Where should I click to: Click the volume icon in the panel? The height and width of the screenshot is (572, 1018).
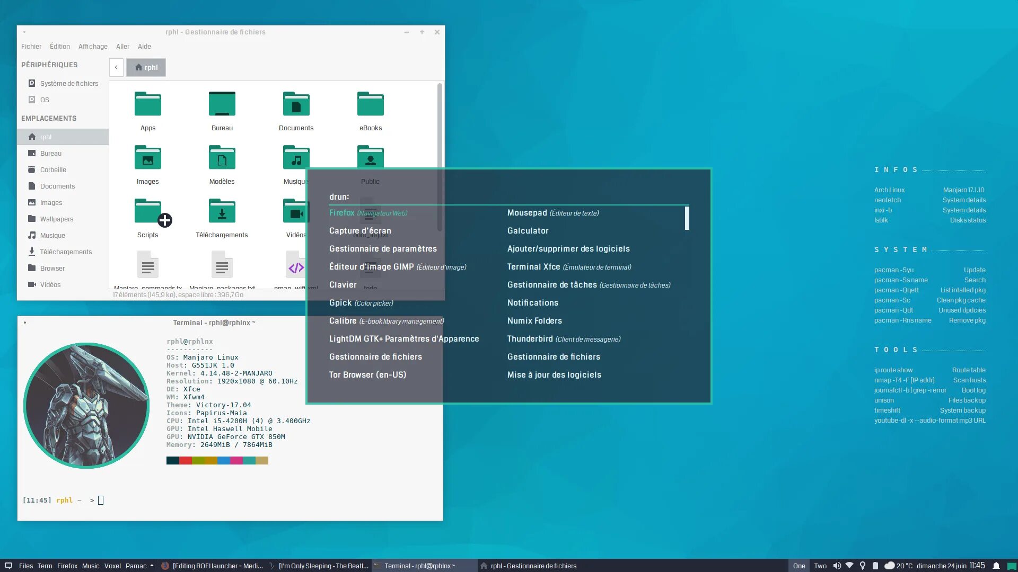click(x=837, y=566)
